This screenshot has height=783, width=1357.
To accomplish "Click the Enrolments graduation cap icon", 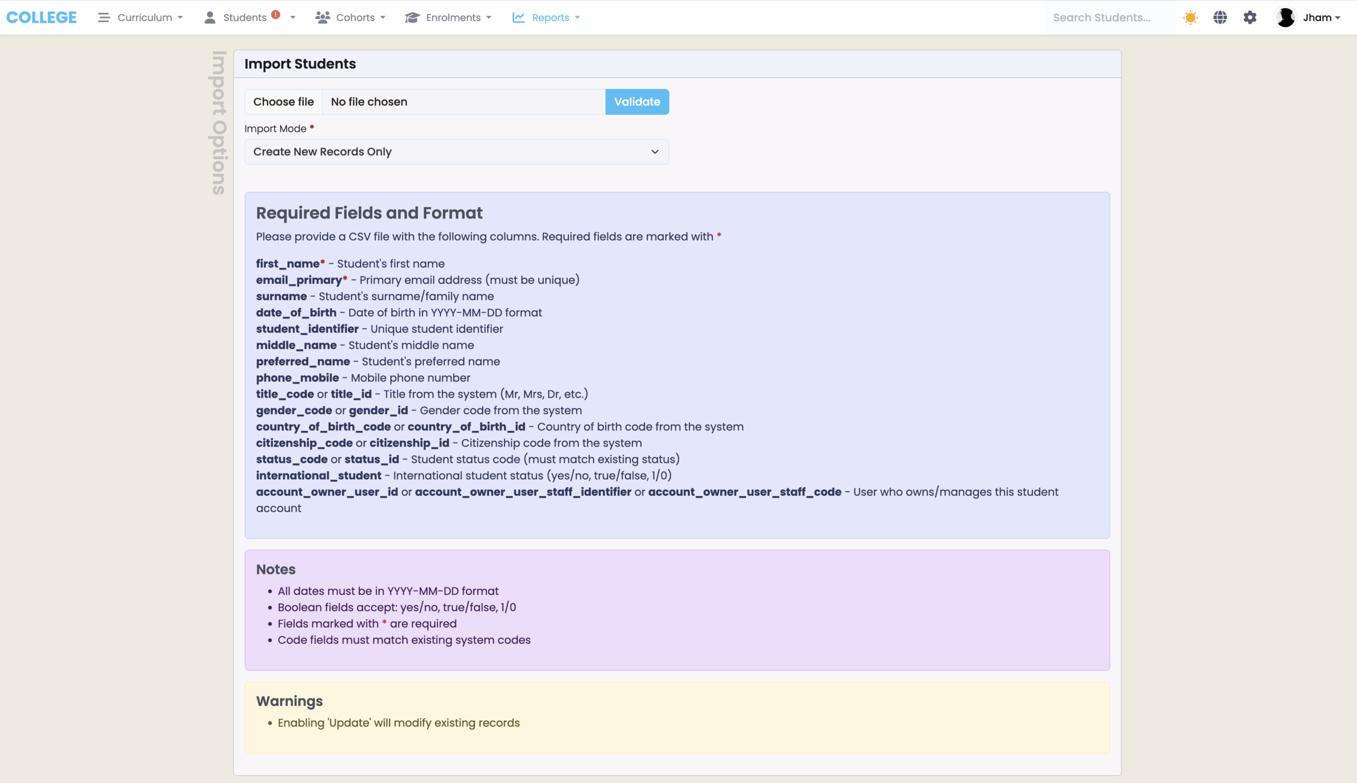I will 412,17.
